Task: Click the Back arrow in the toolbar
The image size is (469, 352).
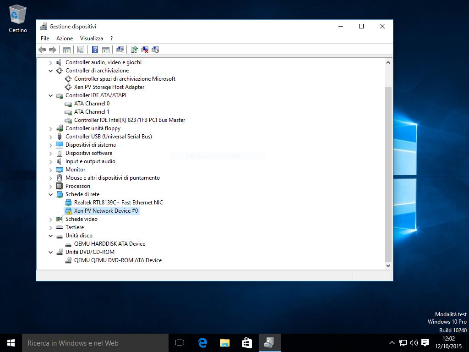Action: [42, 49]
